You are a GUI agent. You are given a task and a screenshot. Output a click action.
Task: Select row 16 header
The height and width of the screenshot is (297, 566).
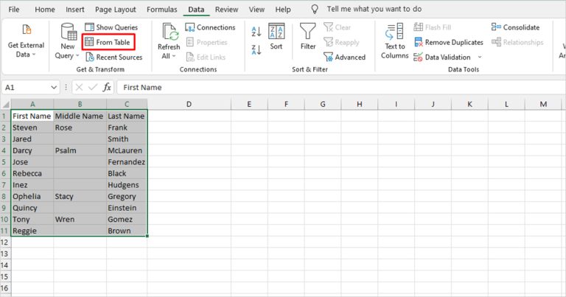(x=5, y=288)
